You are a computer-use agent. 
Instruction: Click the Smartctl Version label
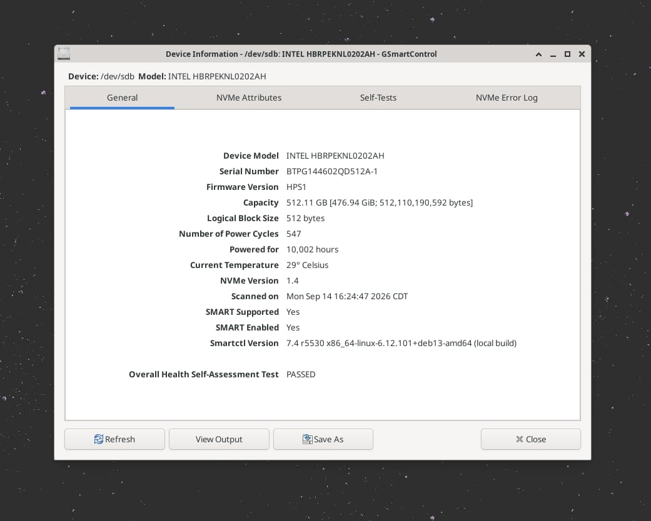(x=244, y=343)
